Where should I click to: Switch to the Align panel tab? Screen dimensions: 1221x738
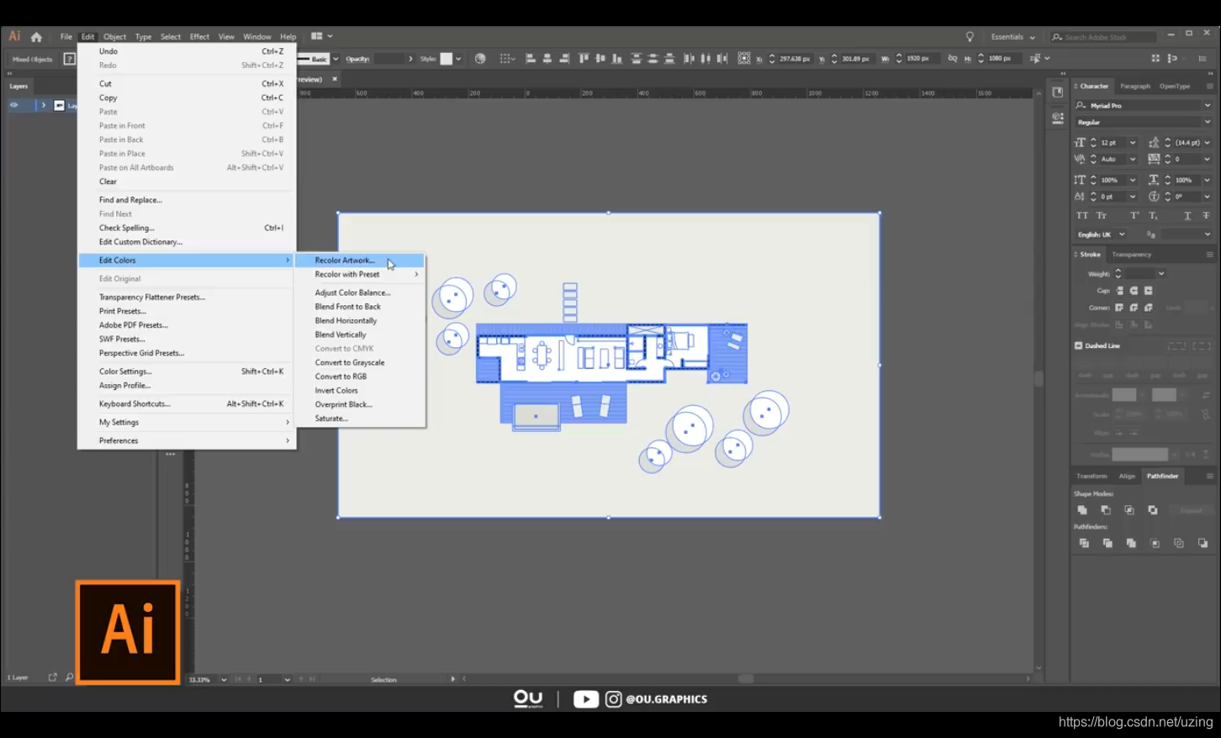(x=1127, y=476)
